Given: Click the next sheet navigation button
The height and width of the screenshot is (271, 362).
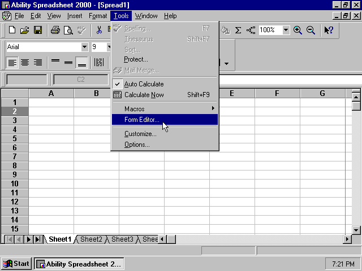Looking at the screenshot, I should [x=29, y=239].
